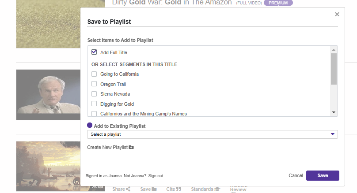Close the Save to Playlist dialog

337,15
